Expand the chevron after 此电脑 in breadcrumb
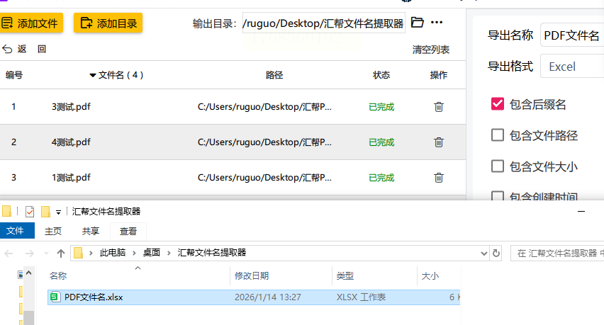604x325 pixels. (x=135, y=253)
